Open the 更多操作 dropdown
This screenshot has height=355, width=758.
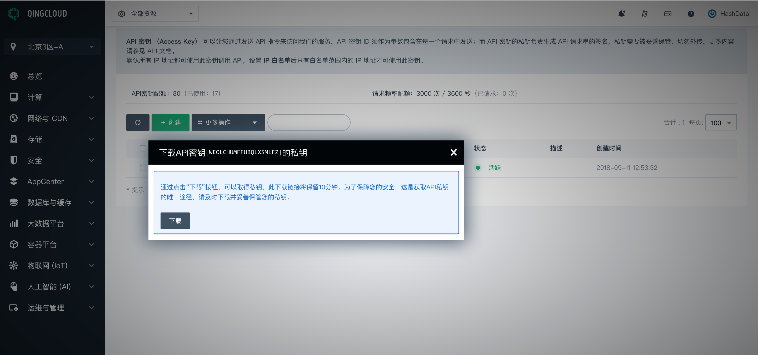(228, 123)
